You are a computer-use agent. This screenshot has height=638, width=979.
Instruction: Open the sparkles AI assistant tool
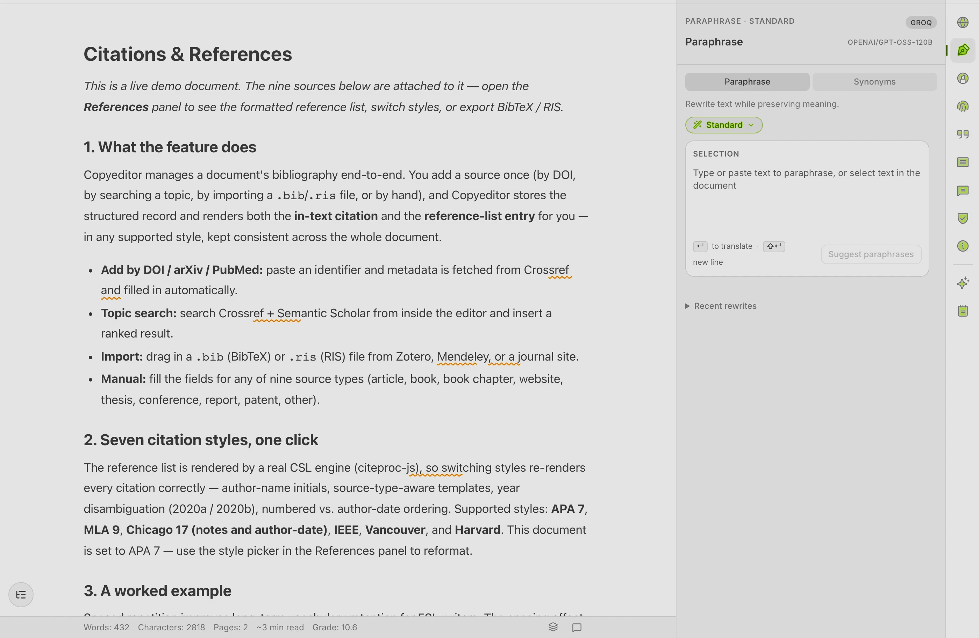click(x=963, y=283)
